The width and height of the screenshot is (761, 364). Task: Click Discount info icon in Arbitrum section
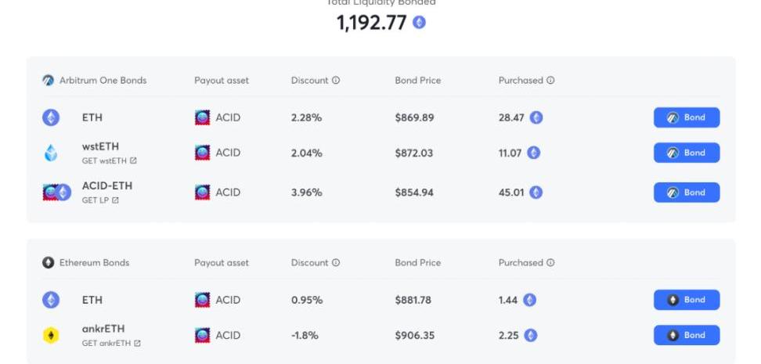point(336,81)
